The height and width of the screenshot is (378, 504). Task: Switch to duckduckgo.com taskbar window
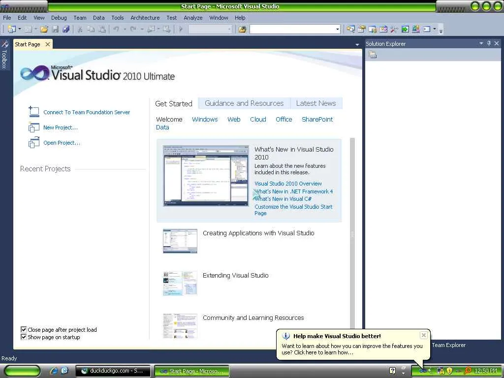113,371
